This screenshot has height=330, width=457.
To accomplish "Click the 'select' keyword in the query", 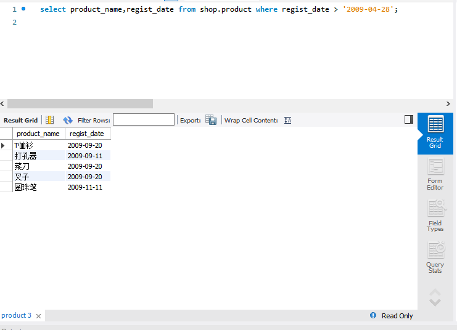I will coord(53,9).
